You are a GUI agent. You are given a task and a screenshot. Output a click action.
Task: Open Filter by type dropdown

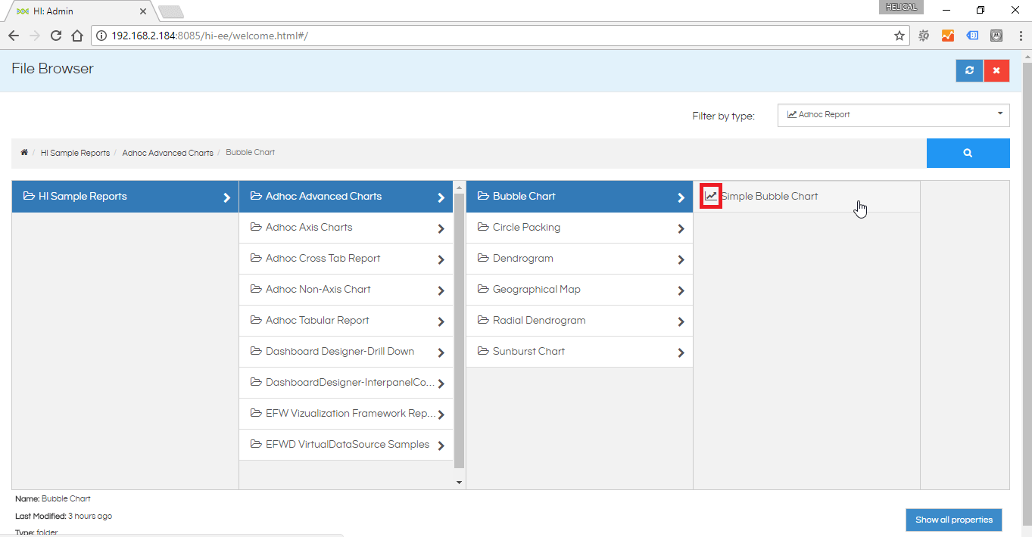[x=893, y=115]
